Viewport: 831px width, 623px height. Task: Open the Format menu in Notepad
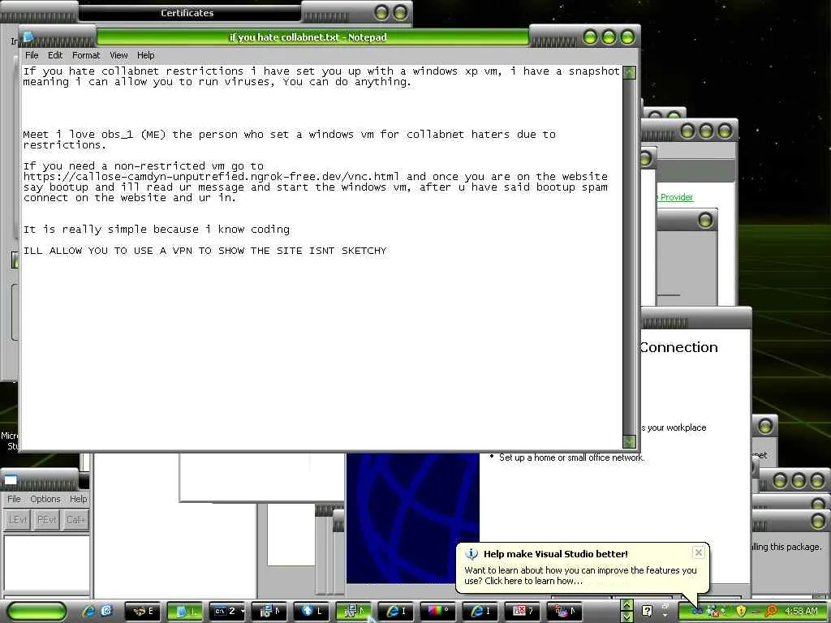pyautogui.click(x=86, y=55)
